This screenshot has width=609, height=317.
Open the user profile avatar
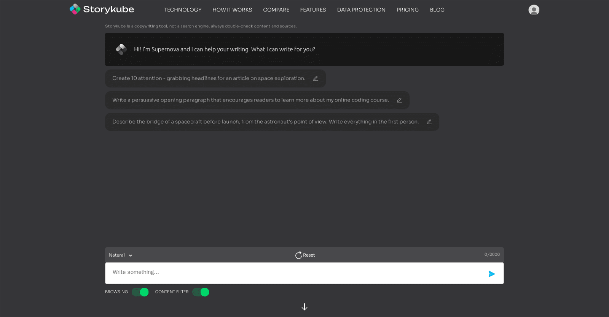(x=534, y=10)
